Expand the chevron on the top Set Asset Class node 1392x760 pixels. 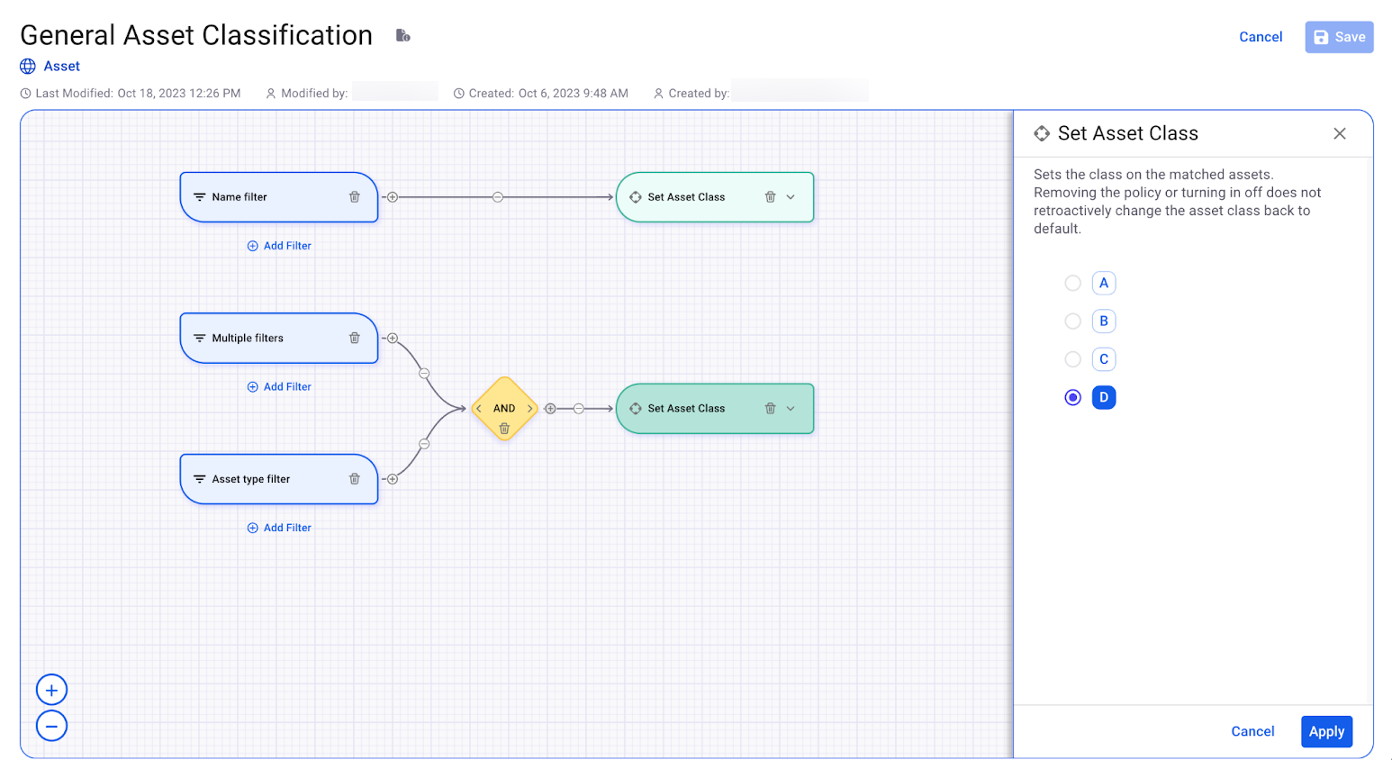click(791, 196)
